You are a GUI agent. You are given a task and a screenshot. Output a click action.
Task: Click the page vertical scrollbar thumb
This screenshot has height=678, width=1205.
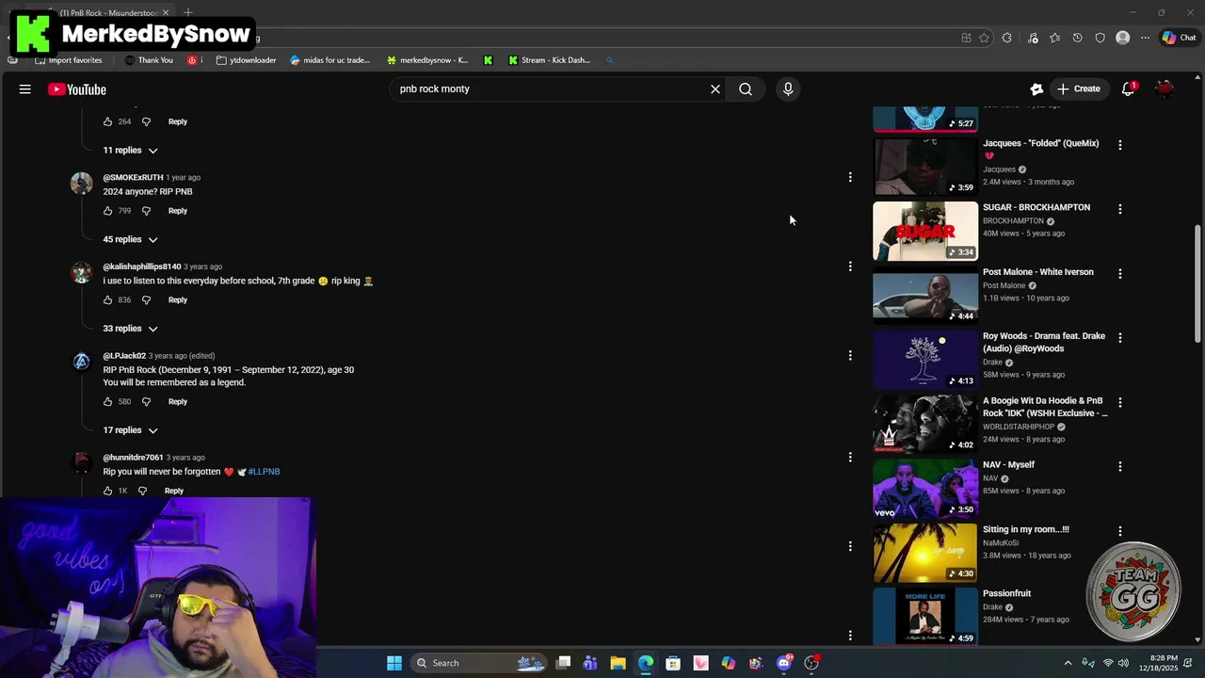click(1198, 284)
